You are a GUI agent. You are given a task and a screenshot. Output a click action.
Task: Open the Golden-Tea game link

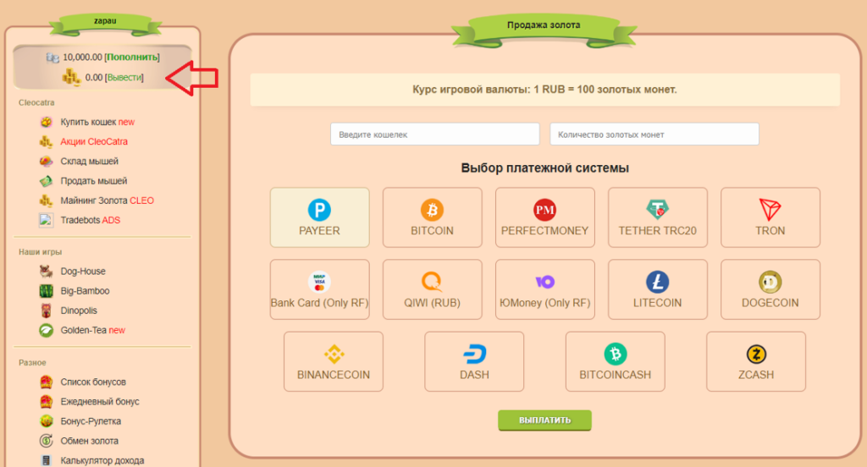pyautogui.click(x=92, y=330)
